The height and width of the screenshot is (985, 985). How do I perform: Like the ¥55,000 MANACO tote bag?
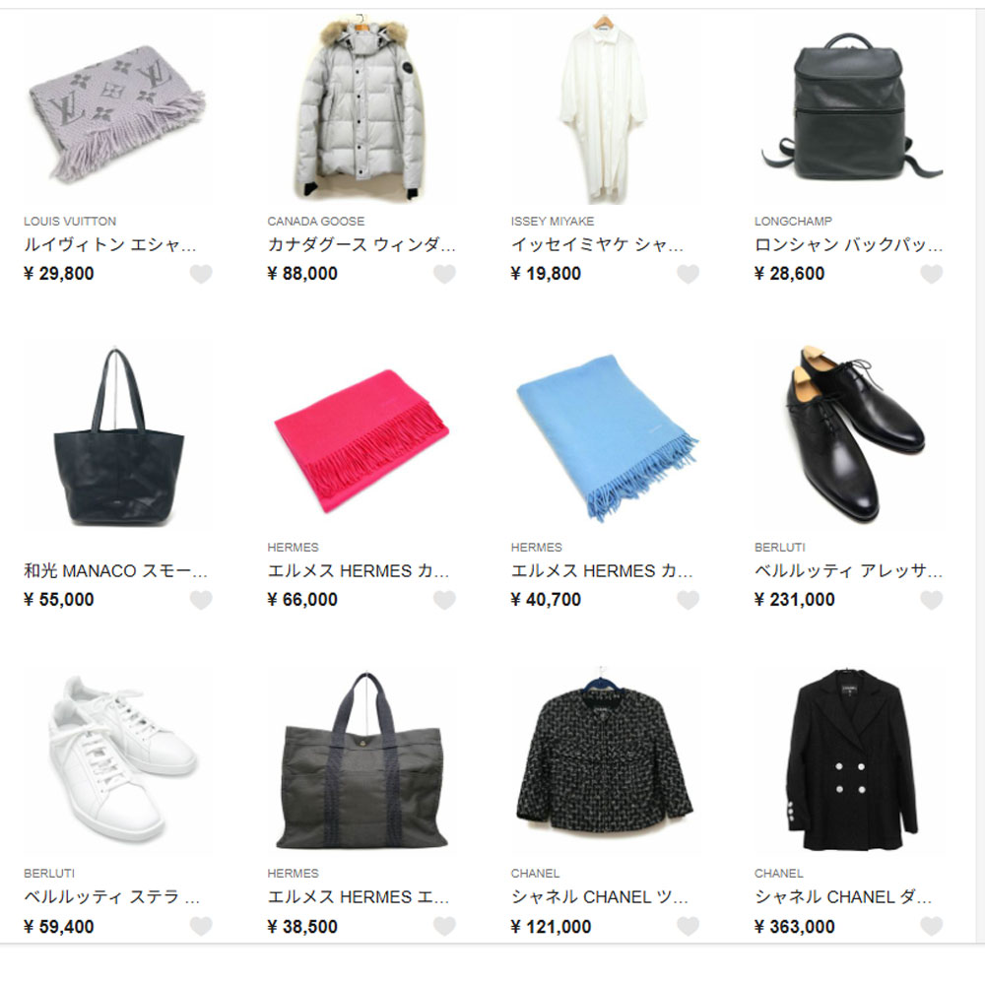tap(201, 600)
